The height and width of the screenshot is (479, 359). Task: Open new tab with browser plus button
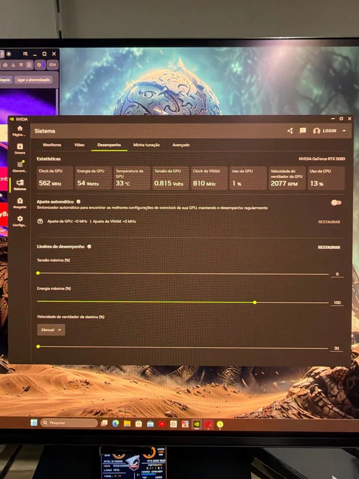click(x=9, y=54)
